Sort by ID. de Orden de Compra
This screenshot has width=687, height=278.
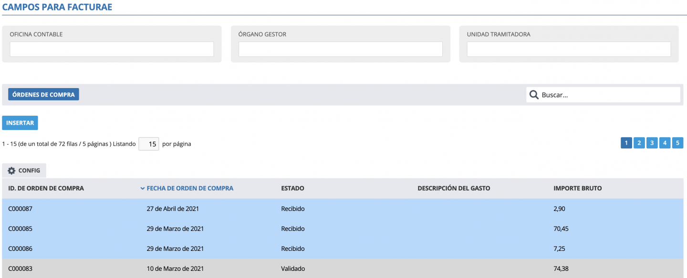pos(46,189)
